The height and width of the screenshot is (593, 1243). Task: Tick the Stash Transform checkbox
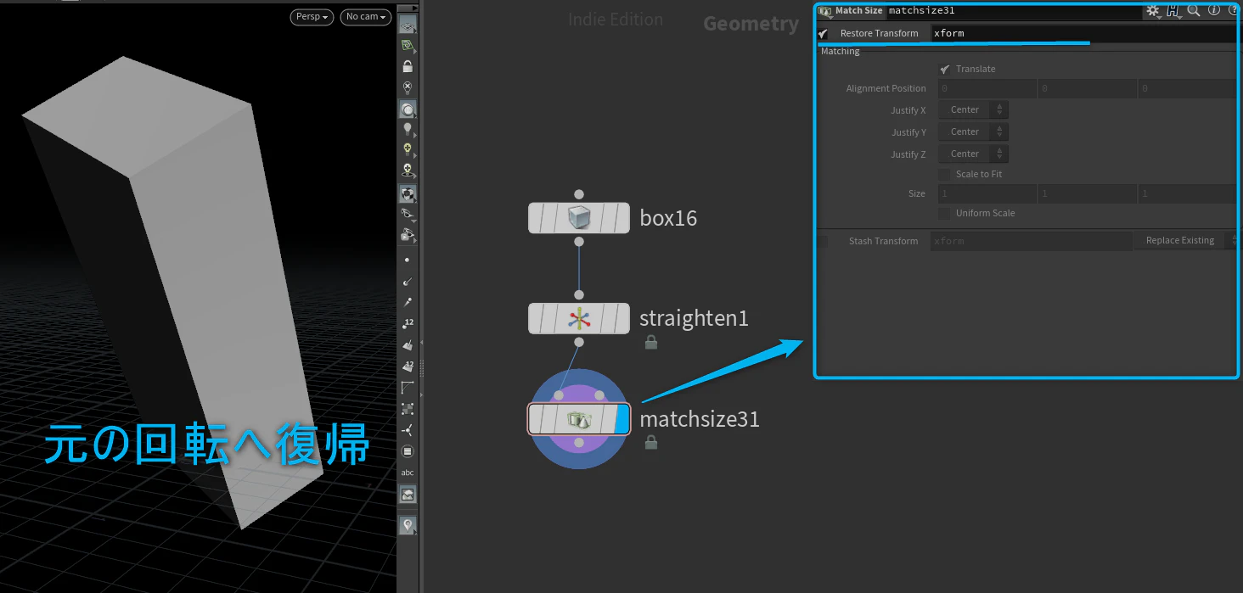tap(823, 241)
